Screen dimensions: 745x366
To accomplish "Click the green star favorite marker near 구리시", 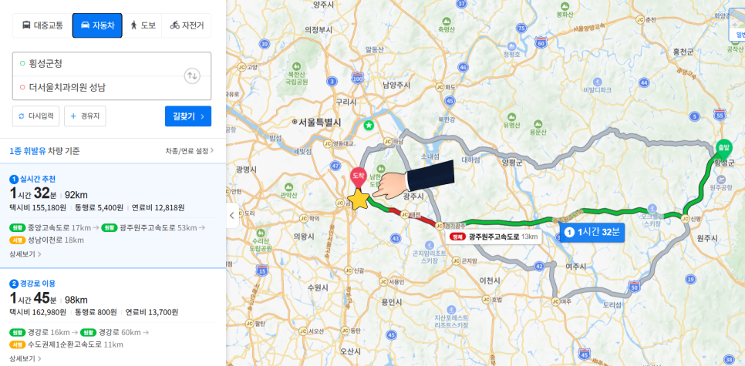I will pyautogui.click(x=369, y=126).
